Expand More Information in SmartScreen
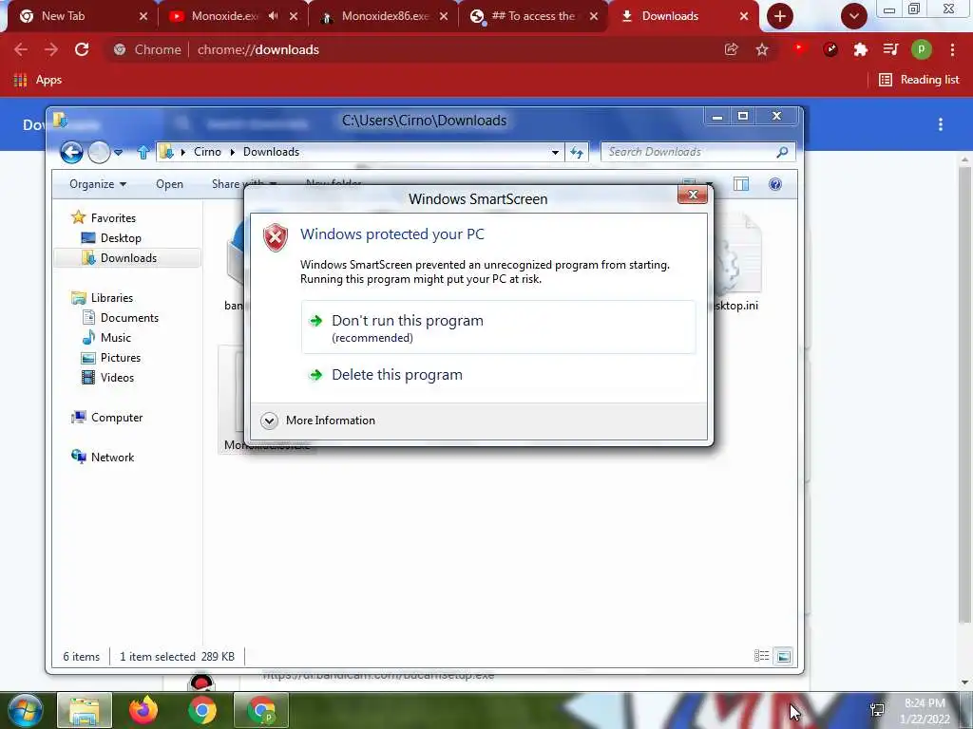This screenshot has width=973, height=729. click(x=318, y=421)
